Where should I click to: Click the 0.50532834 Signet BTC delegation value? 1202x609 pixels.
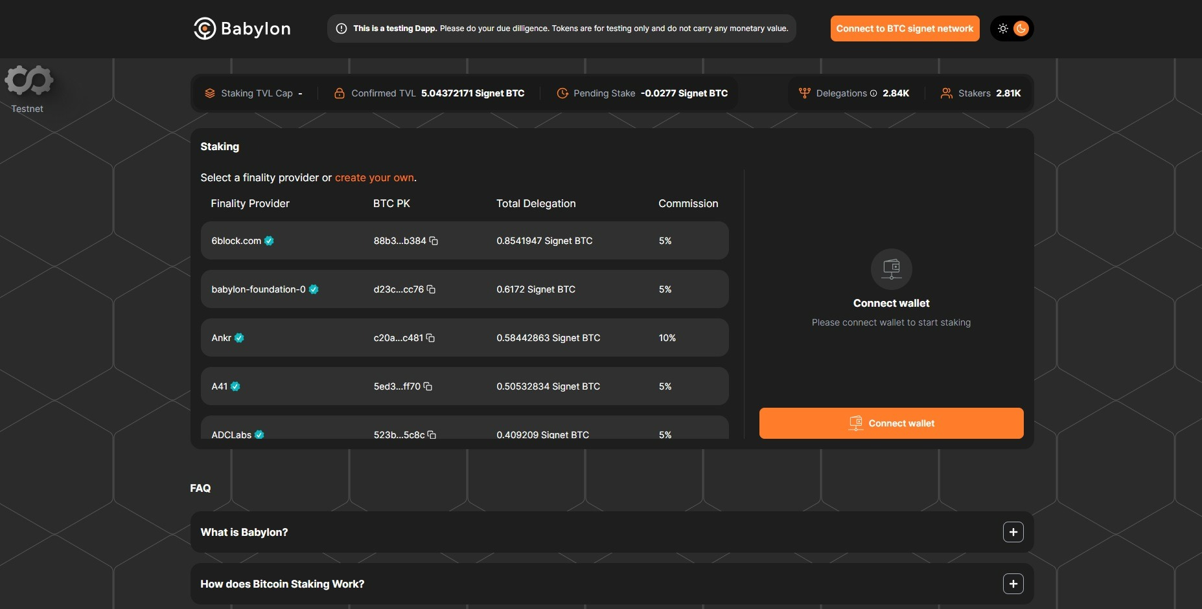pyautogui.click(x=548, y=386)
